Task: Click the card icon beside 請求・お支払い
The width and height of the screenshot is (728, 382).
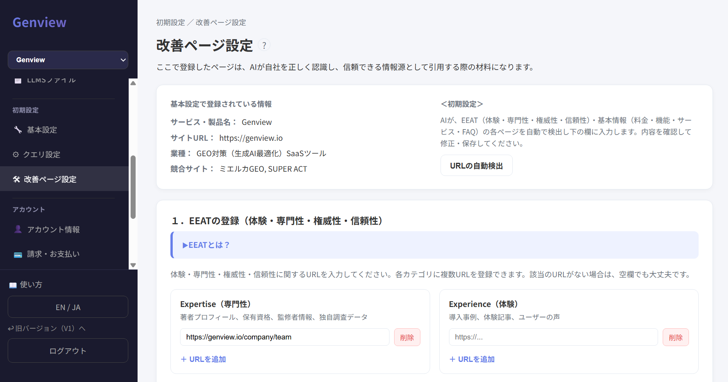Action: (x=18, y=254)
